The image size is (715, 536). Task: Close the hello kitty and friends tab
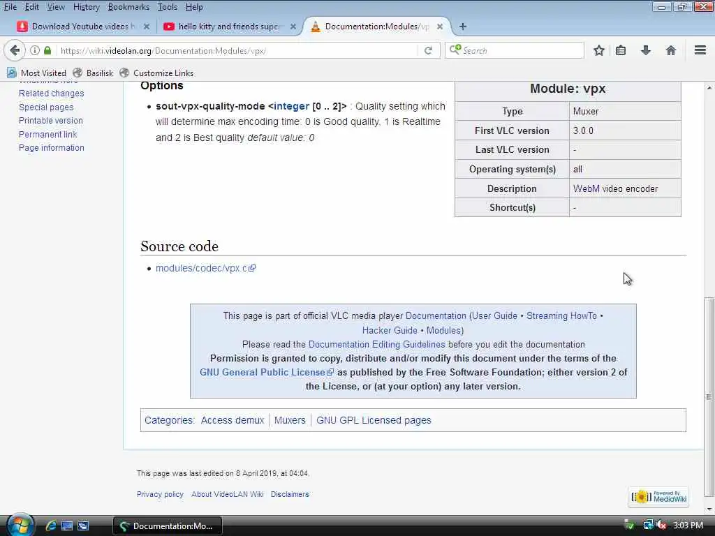point(293,27)
